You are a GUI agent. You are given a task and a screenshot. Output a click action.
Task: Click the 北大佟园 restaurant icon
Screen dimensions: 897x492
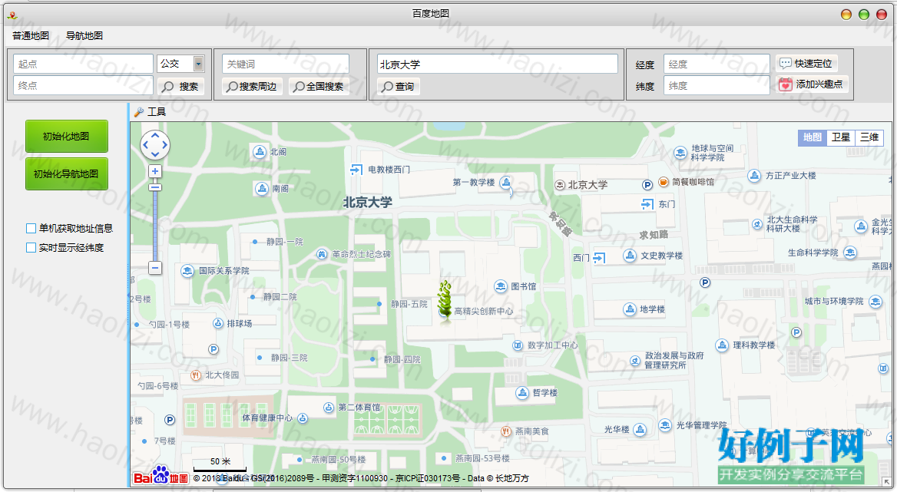196,375
